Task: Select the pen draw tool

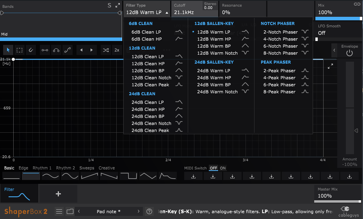Action: coord(31,50)
